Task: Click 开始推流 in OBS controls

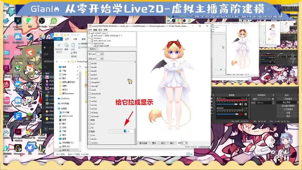Action: [x=288, y=99]
